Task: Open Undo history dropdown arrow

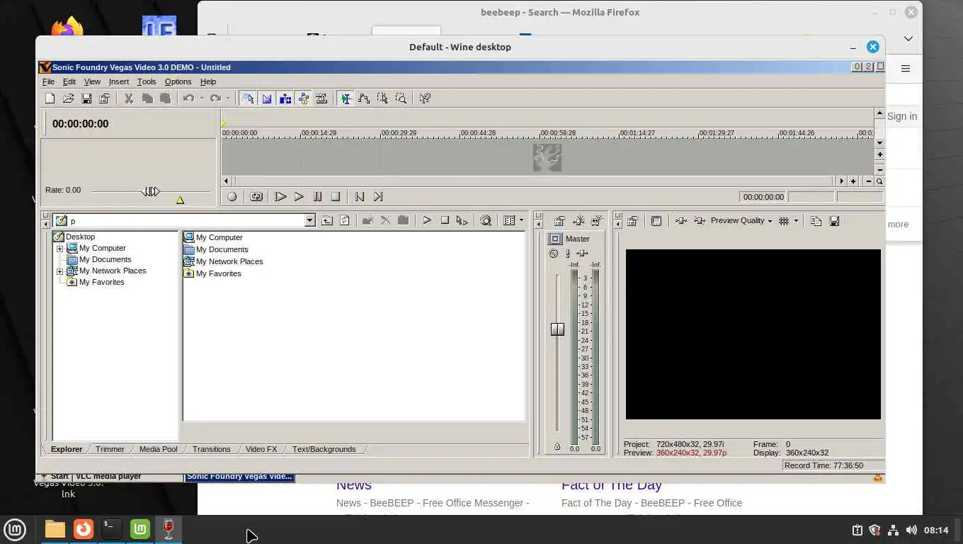Action: point(201,98)
